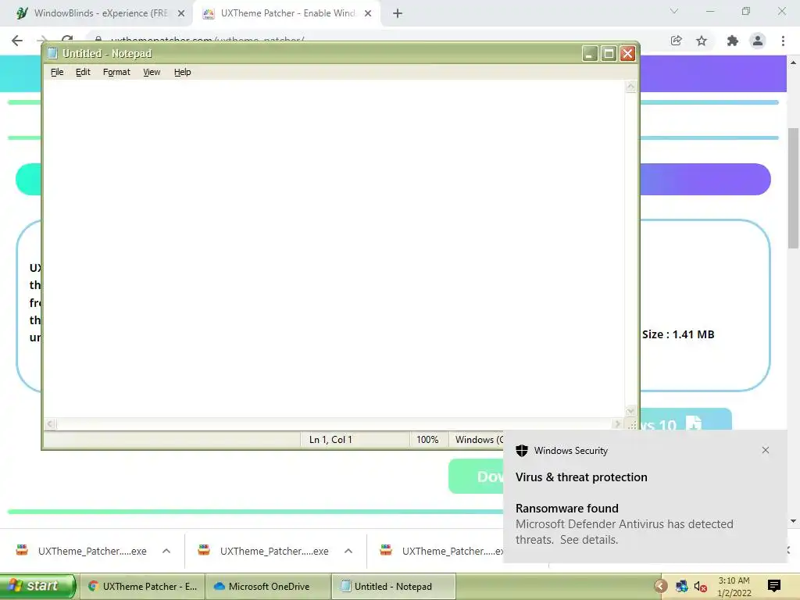
Task: Click Notepad horizontal scrollbar left arrow
Action: [50, 424]
